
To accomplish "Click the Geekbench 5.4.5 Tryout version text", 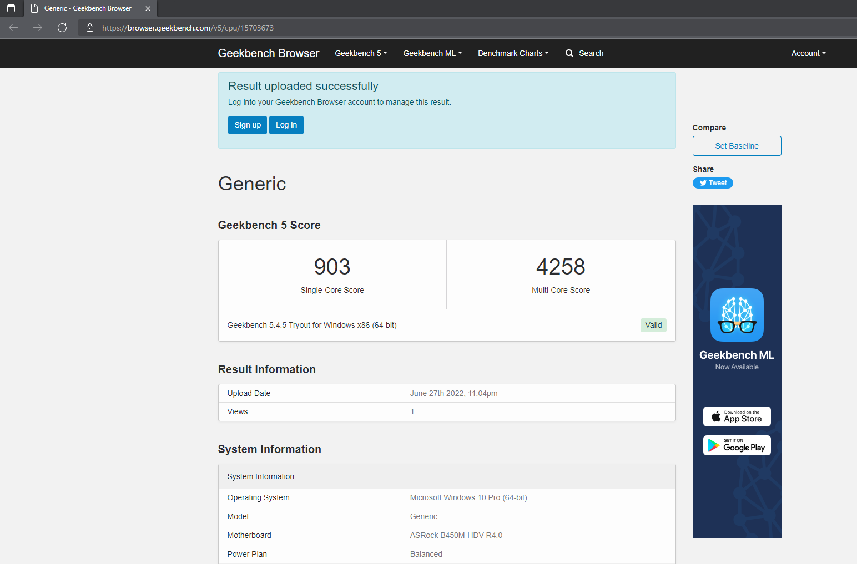I will click(312, 325).
